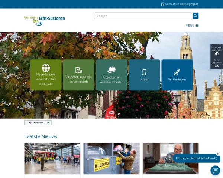Go to Gemeente Echt-Susteren homepage logo
The width and height of the screenshot is (223, 178).
(45, 21)
